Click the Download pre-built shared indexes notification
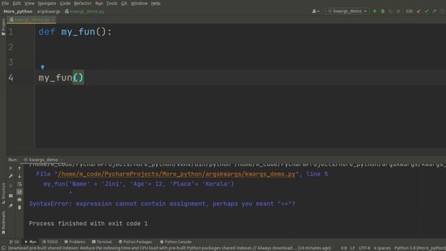This screenshot has height=251, width=446. [x=169, y=248]
